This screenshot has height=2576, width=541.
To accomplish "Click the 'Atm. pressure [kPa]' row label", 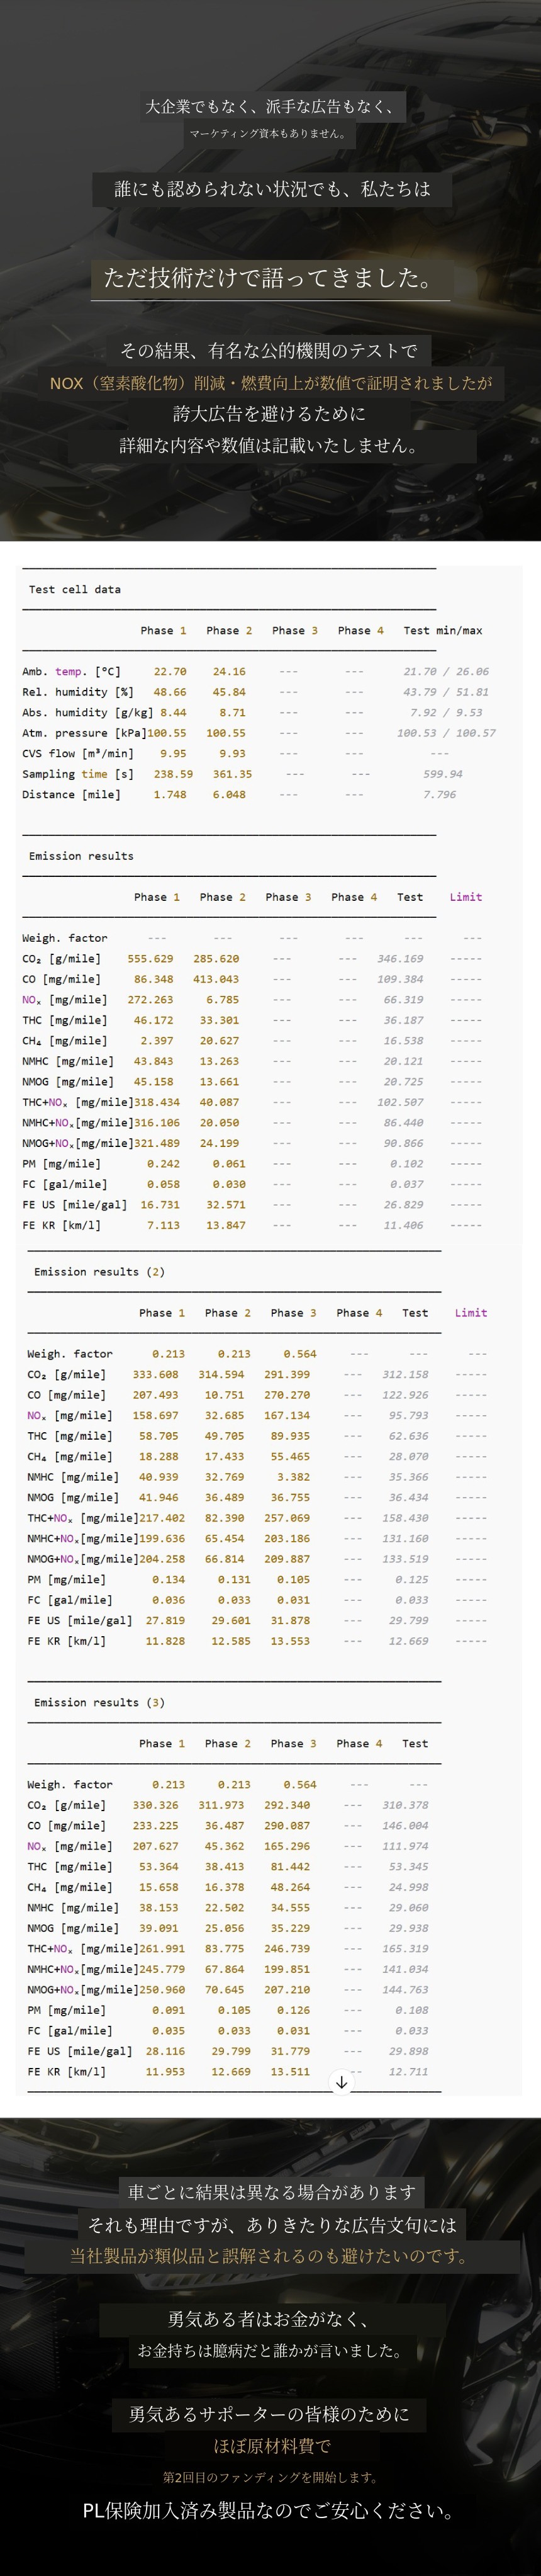I will point(84,733).
